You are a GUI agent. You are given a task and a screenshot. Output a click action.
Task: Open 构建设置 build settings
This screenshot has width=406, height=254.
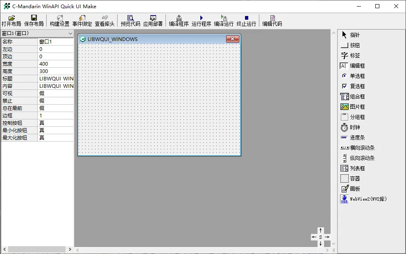click(x=60, y=18)
